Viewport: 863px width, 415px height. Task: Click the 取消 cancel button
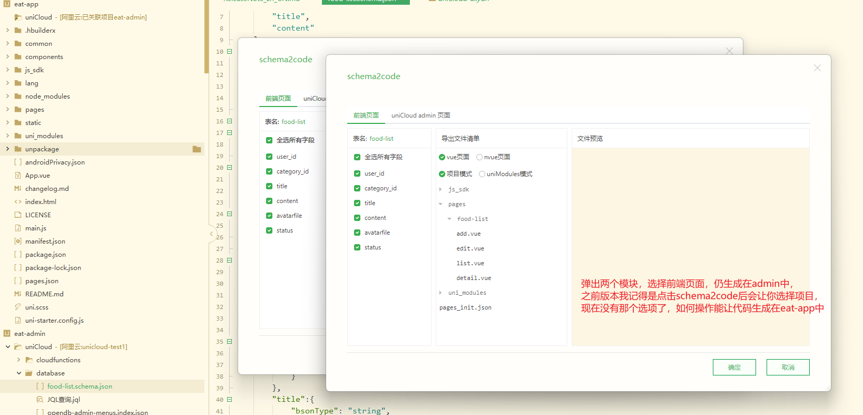pyautogui.click(x=788, y=368)
